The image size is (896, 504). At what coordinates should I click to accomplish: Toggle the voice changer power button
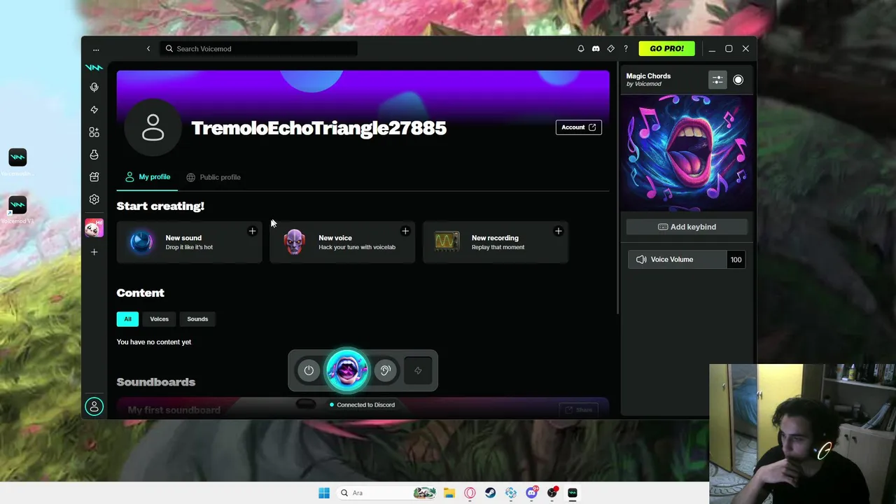pos(309,370)
